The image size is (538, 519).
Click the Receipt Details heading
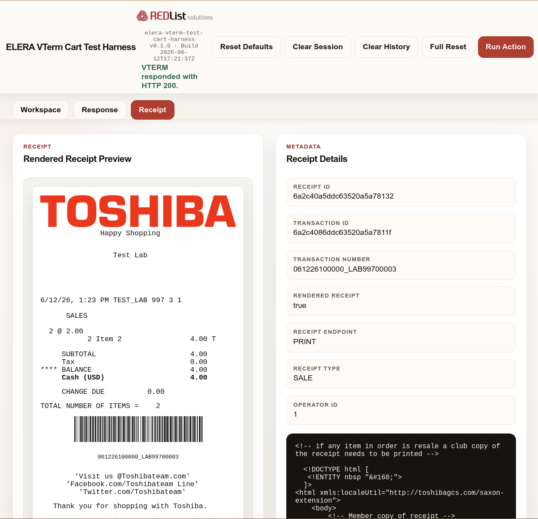point(317,159)
